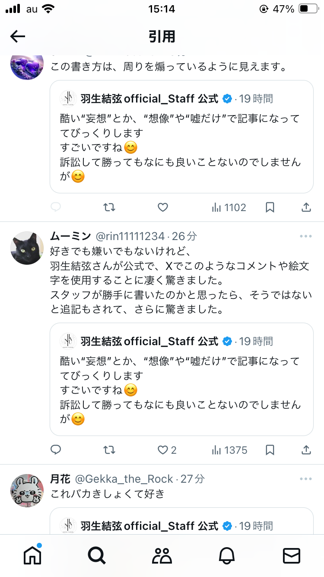Tap the back arrow icon
The image size is (324, 577).
[x=18, y=36]
